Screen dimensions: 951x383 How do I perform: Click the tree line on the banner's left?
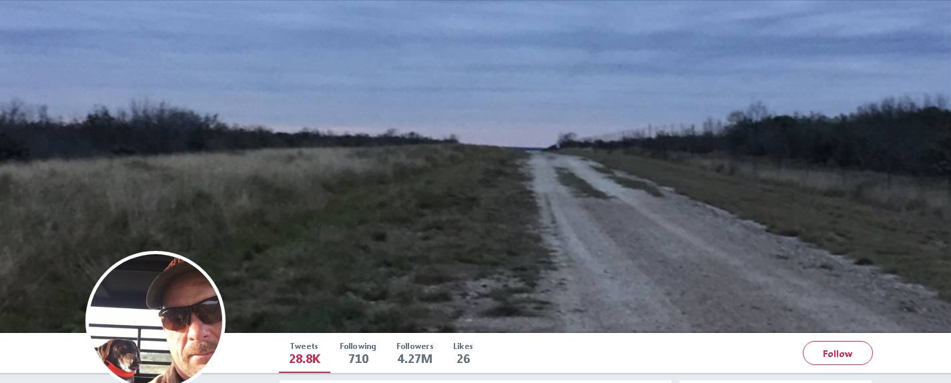[200, 130]
